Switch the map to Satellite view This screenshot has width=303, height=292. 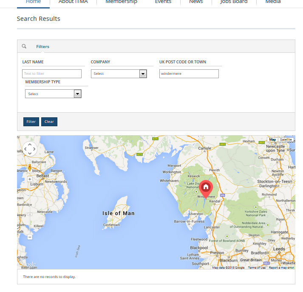pyautogui.click(x=286, y=139)
